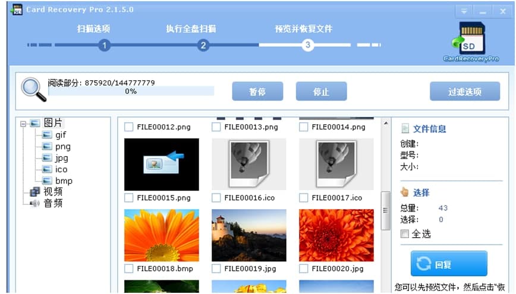Screen dimensions: 516x294
Task: Go to 预览并恢复文件 step tab
Action: [x=303, y=29]
